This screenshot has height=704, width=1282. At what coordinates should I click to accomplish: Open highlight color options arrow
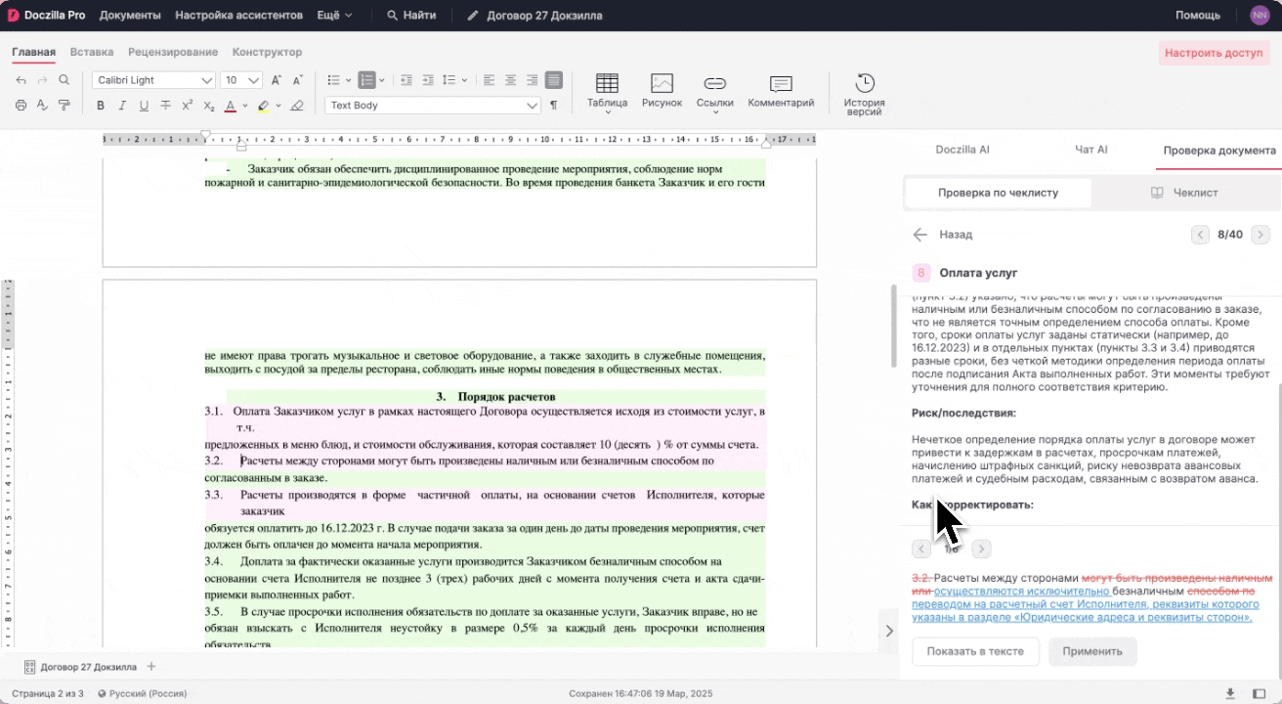[x=278, y=106]
